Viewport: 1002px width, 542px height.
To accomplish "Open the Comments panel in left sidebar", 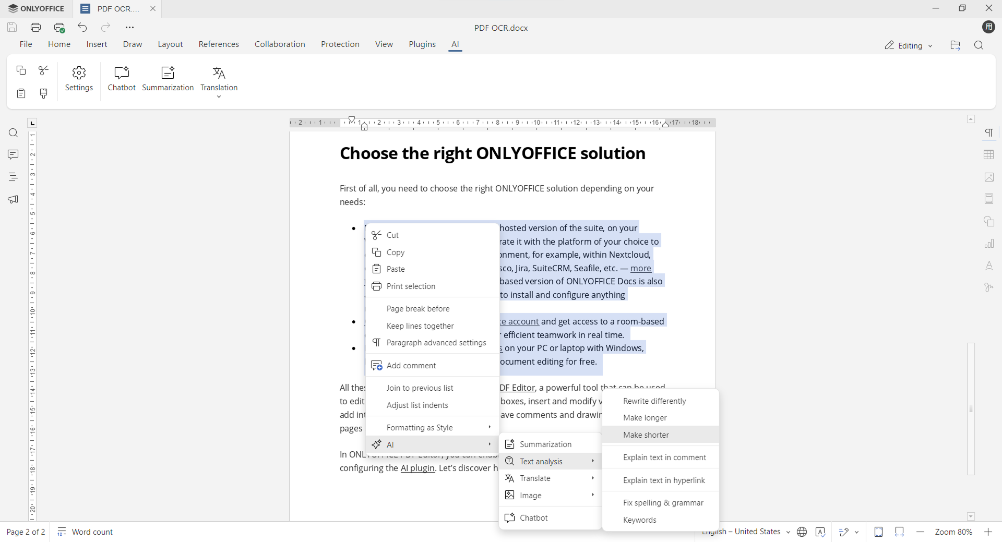I will (x=13, y=154).
